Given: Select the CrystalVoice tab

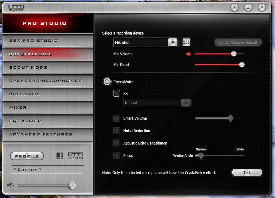Looking at the screenshot, I should (47, 54).
